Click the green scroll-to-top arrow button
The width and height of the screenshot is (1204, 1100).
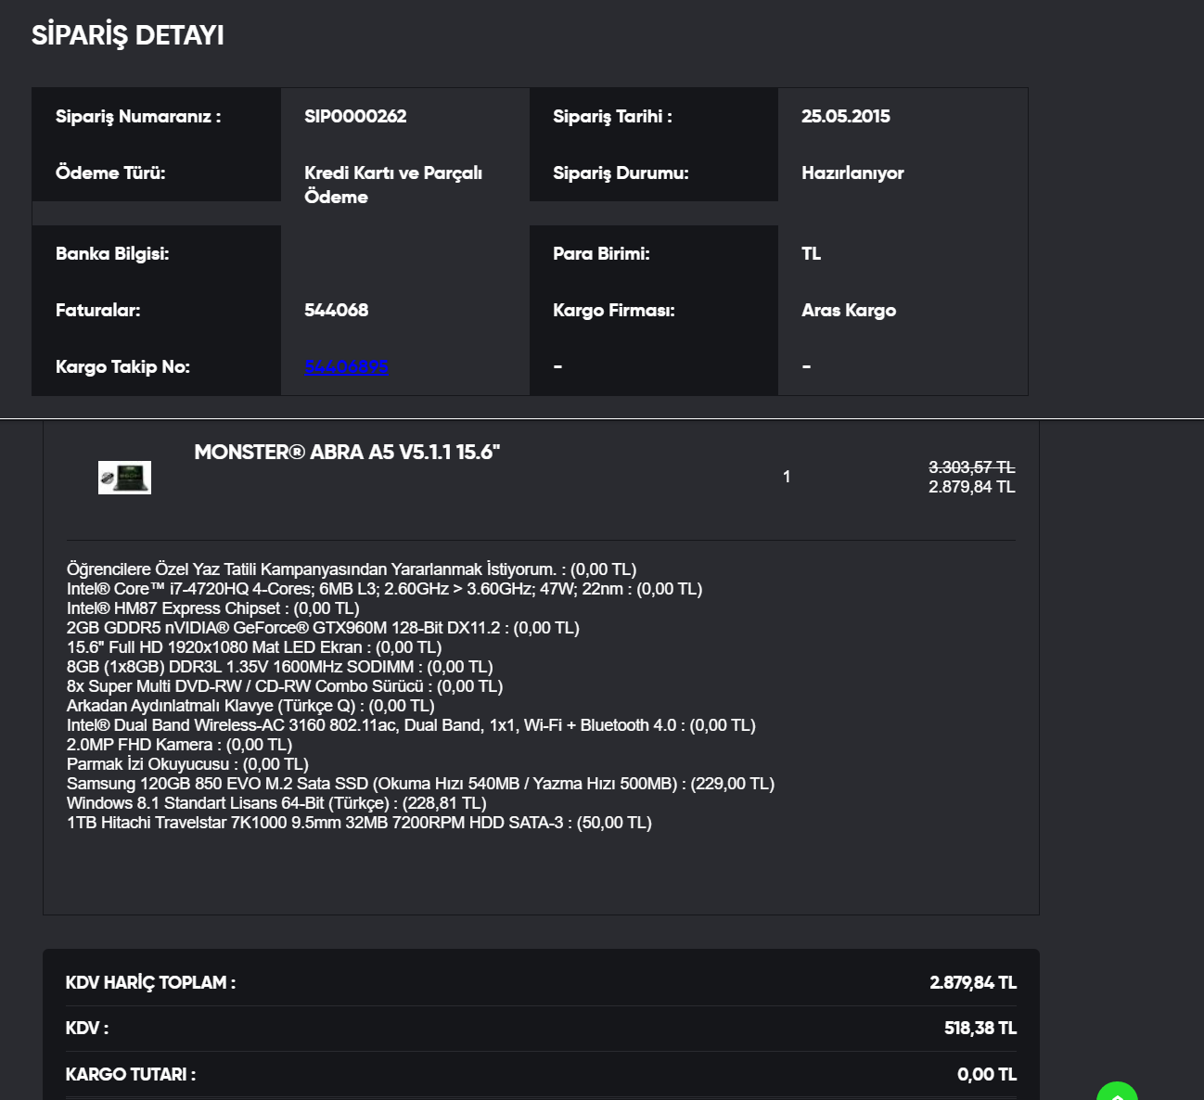1117,1092
